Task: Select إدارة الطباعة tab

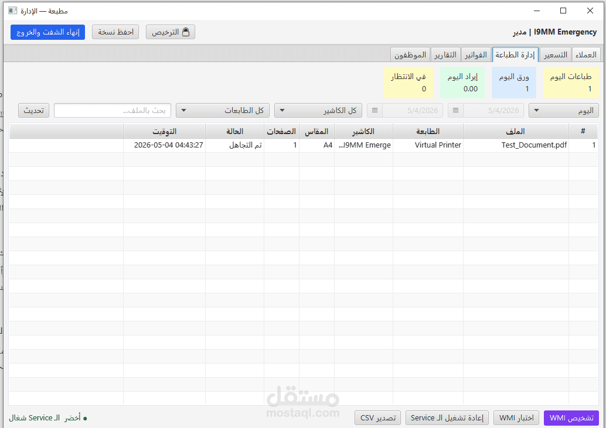Action: click(515, 55)
